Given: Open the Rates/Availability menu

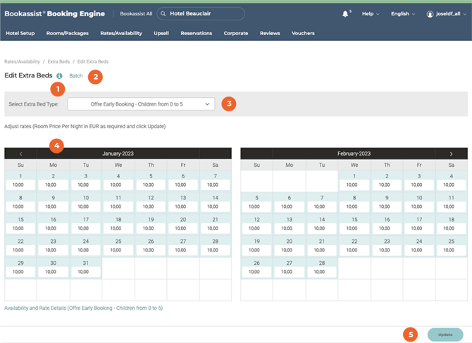Looking at the screenshot, I should coord(120,33).
